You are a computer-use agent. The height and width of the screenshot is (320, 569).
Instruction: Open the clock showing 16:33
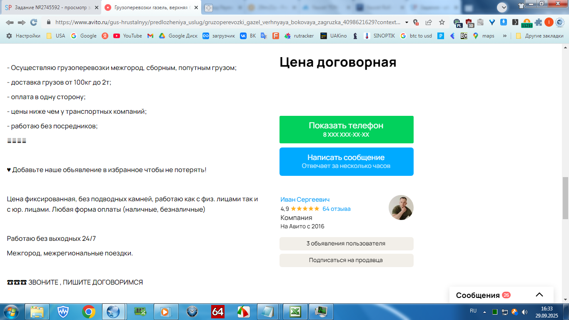pos(547,312)
